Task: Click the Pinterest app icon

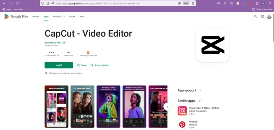Action: click(x=182, y=125)
